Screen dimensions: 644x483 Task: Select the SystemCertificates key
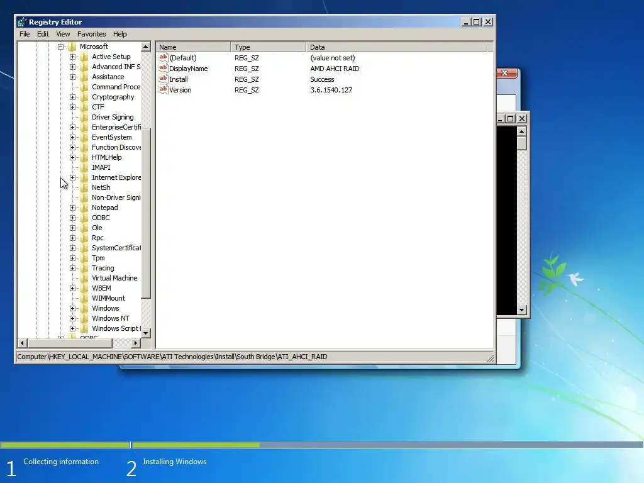[x=116, y=248]
